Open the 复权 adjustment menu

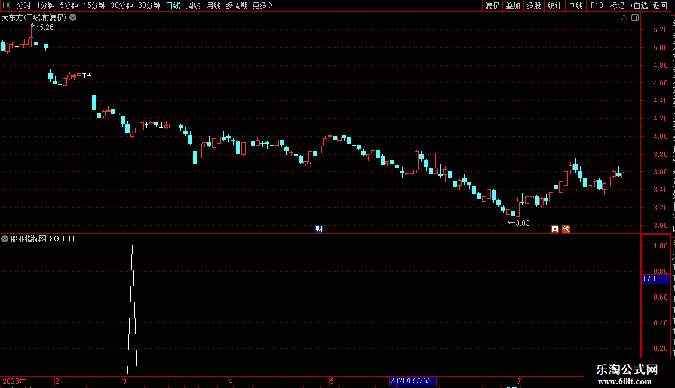[x=492, y=5]
